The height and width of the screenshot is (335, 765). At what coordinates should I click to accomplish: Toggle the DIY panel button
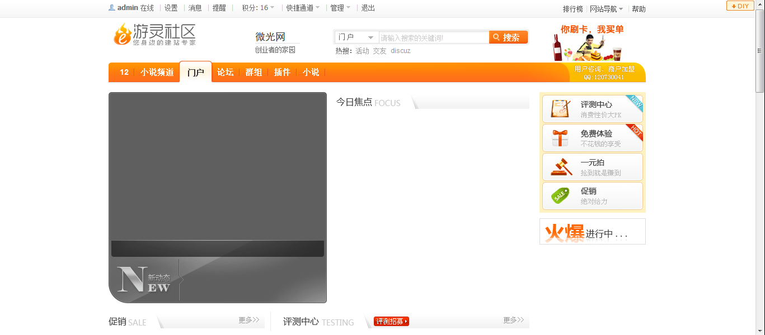(x=740, y=6)
